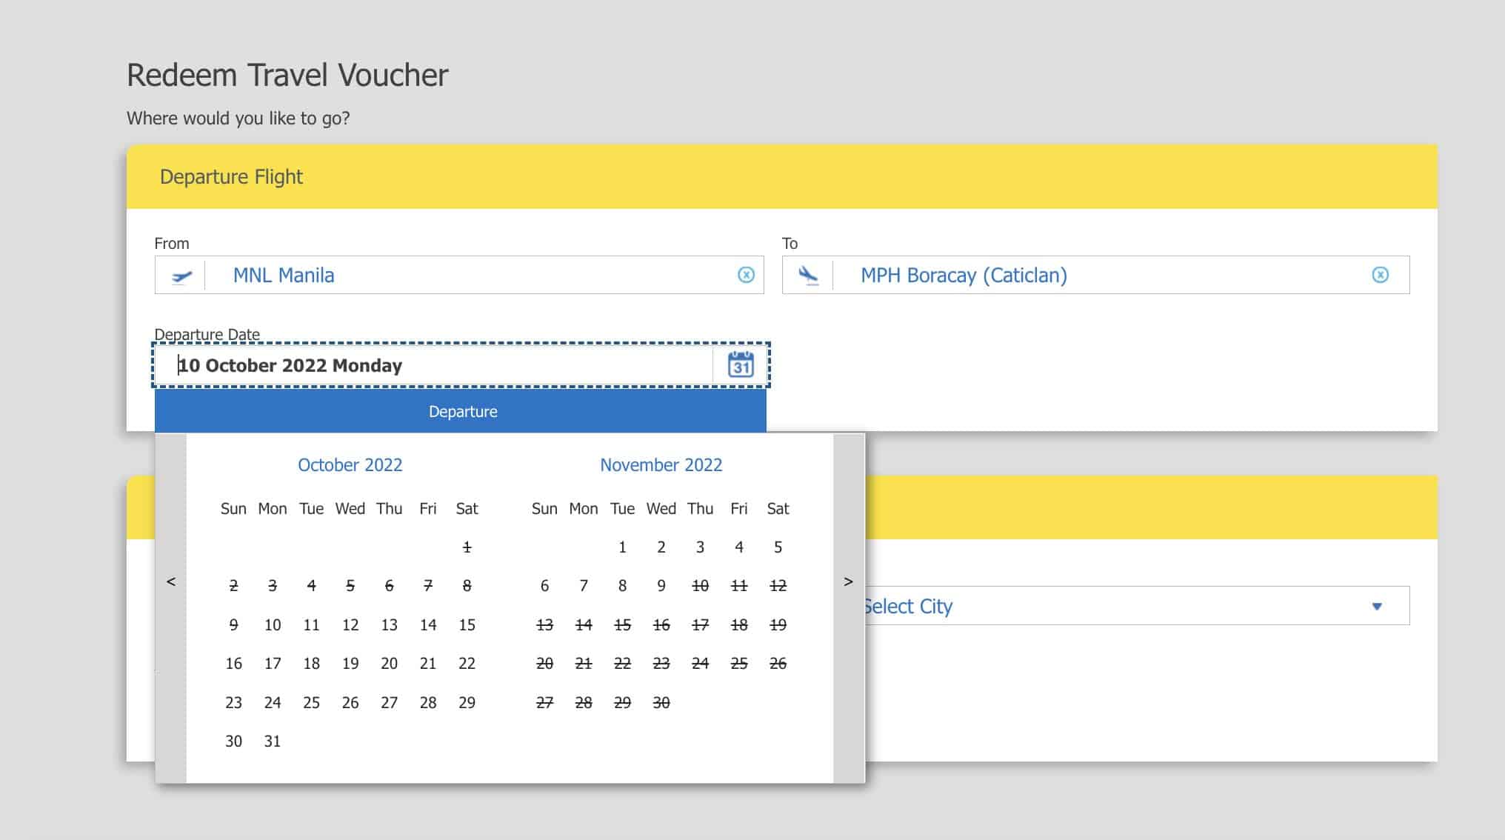Select November 1 in the calendar
The image size is (1505, 840).
click(x=622, y=547)
